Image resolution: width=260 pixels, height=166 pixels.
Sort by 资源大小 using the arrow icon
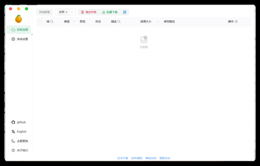pos(158,22)
